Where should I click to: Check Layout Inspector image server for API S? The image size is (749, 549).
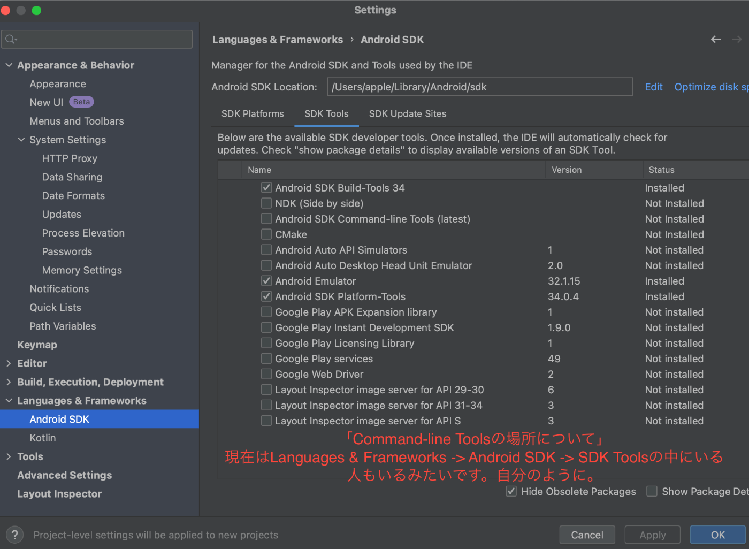pos(266,421)
